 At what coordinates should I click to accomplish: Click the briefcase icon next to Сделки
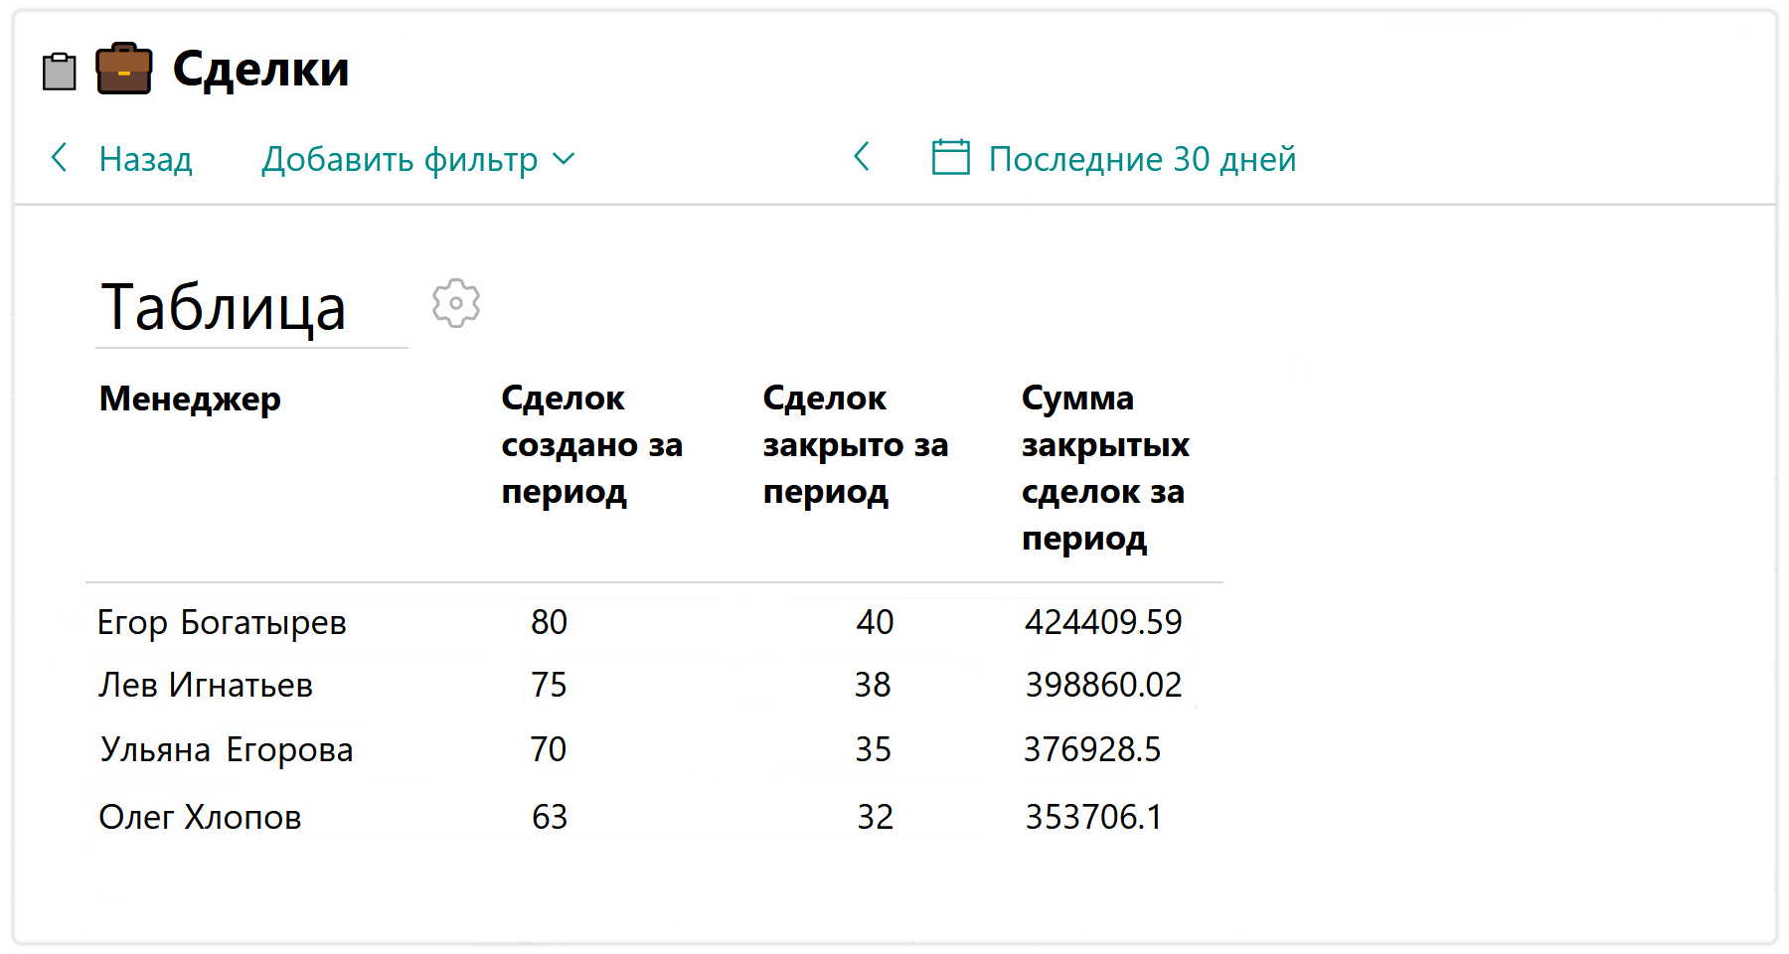[x=124, y=70]
